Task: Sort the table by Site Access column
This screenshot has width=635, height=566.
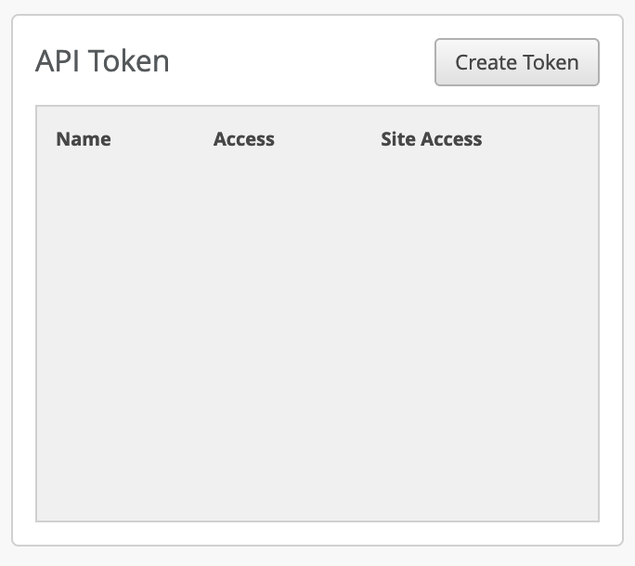Action: click(x=431, y=139)
